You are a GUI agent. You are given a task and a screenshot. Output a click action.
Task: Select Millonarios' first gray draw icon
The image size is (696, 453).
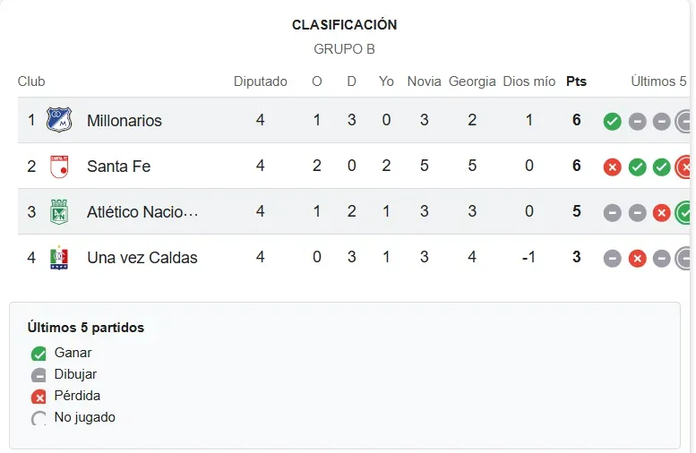638,122
